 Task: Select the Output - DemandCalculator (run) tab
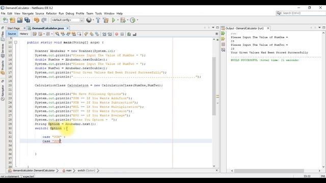tap(244, 28)
